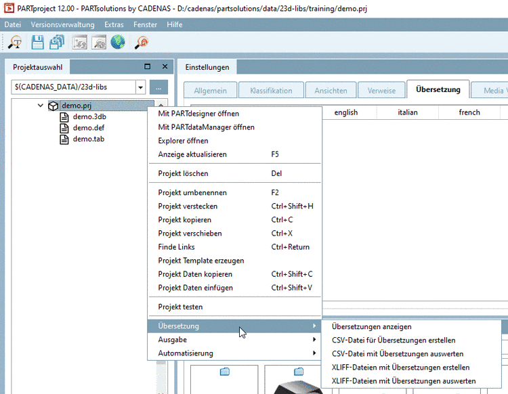Image resolution: width=508 pixels, height=394 pixels.
Task: Click the magnifier with red lock icon
Action: 142,43
